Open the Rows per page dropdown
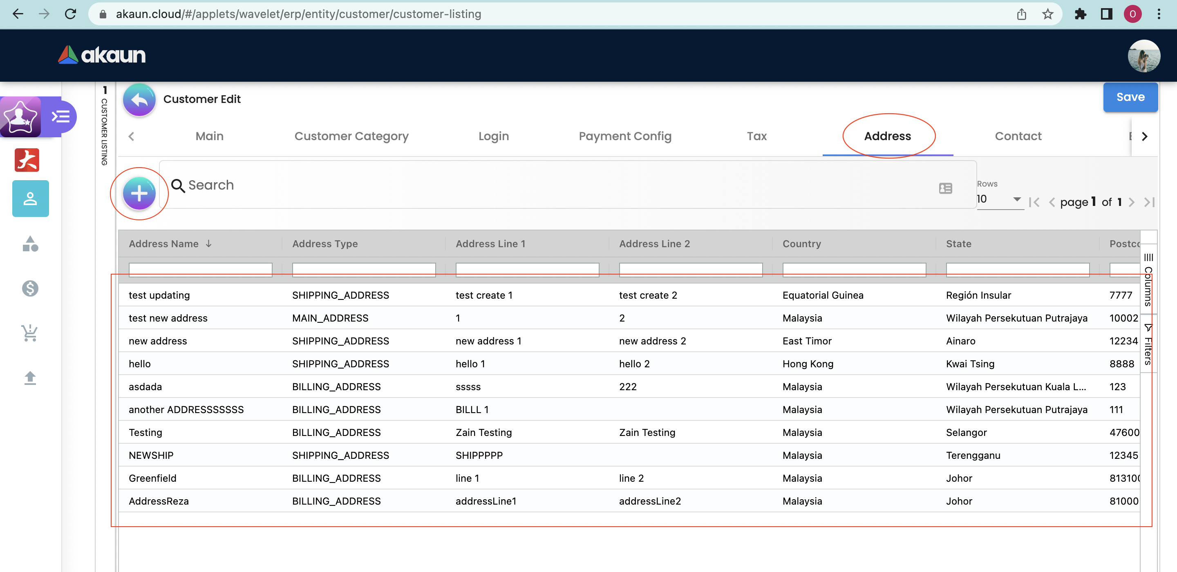The width and height of the screenshot is (1177, 572). click(999, 199)
